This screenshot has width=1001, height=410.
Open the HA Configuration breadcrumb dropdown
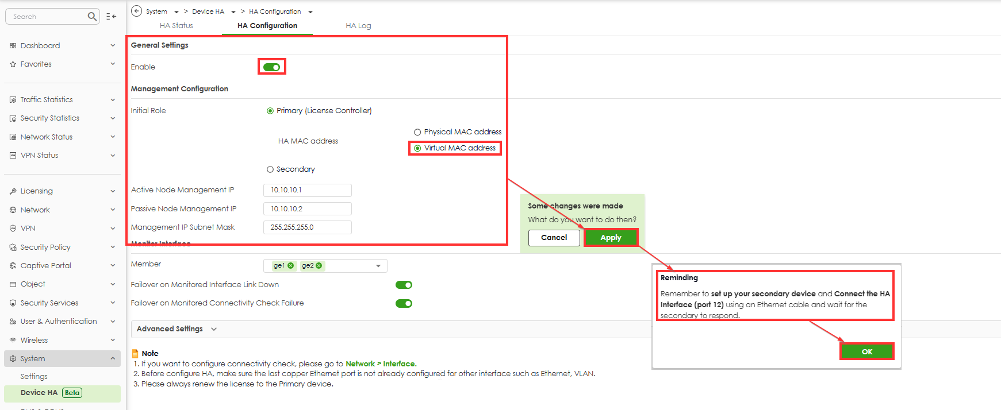pyautogui.click(x=310, y=12)
